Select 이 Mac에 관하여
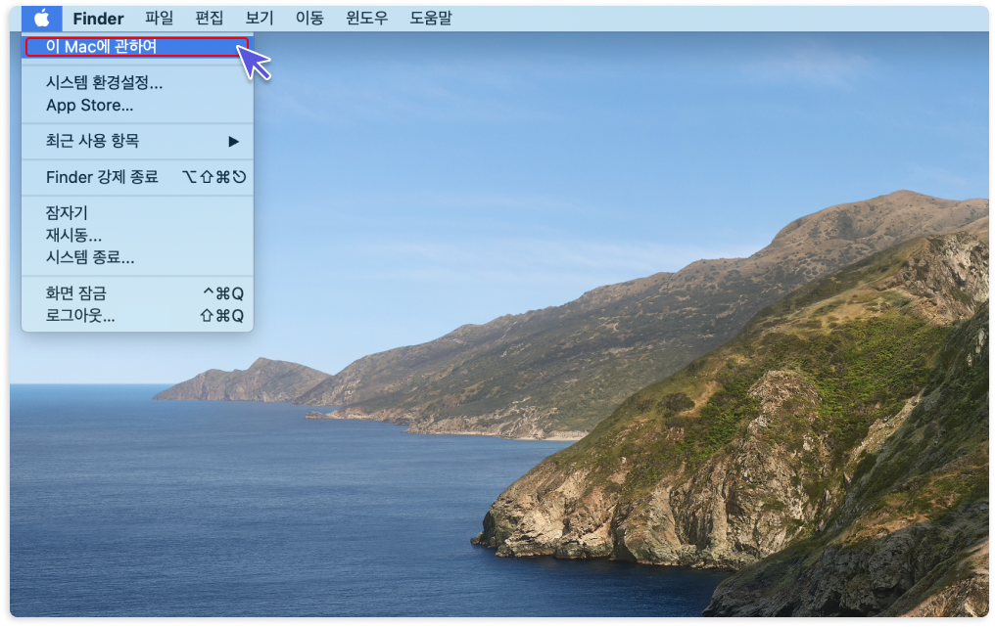Viewport: 995px width, 627px height. 137,47
